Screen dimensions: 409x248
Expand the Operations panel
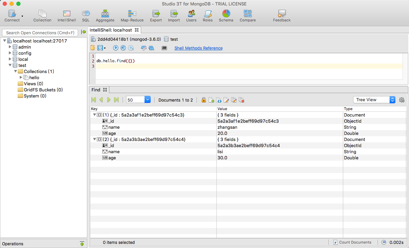pyautogui.click(x=82, y=244)
